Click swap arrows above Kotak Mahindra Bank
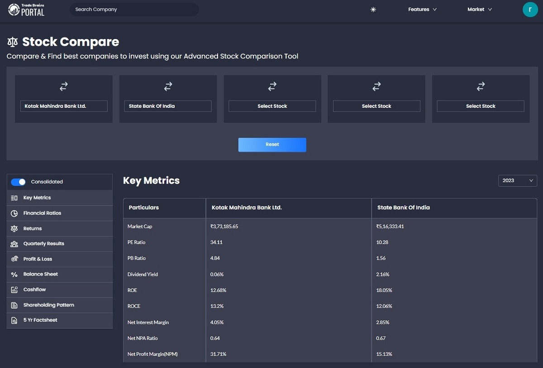Screen dimensions: 543x368 [64, 86]
